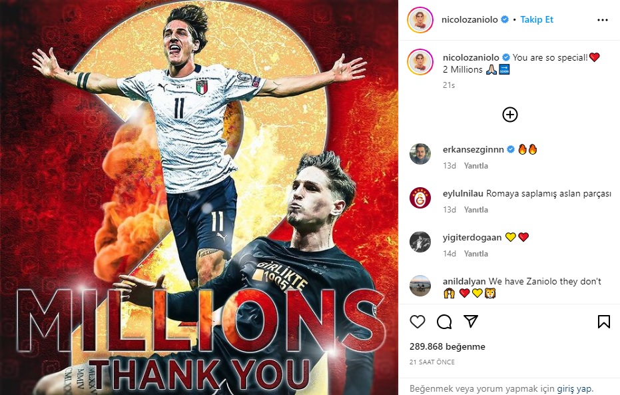The image size is (620, 395).
Task: Open yigiterdogaan's profile avatar
Action: (x=420, y=242)
